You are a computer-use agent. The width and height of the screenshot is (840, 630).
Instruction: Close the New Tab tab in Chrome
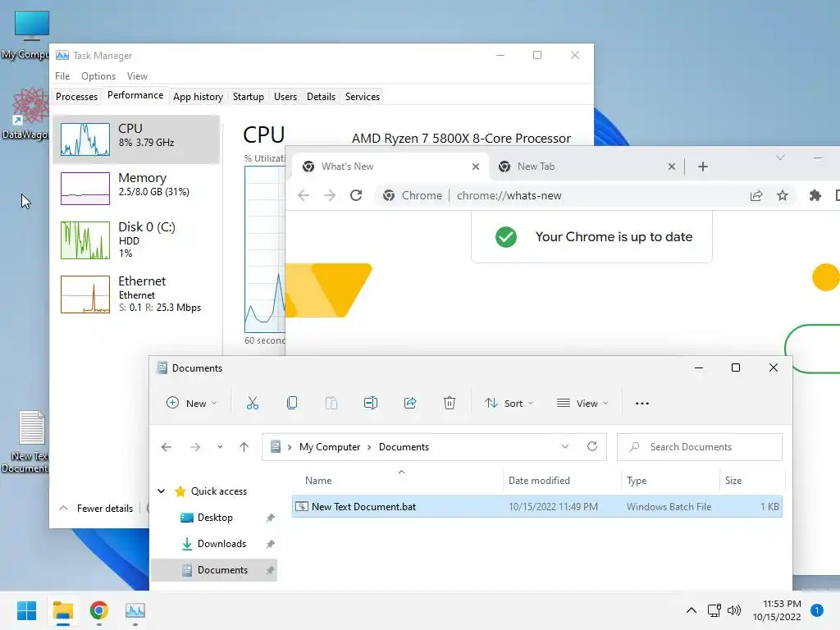point(672,167)
